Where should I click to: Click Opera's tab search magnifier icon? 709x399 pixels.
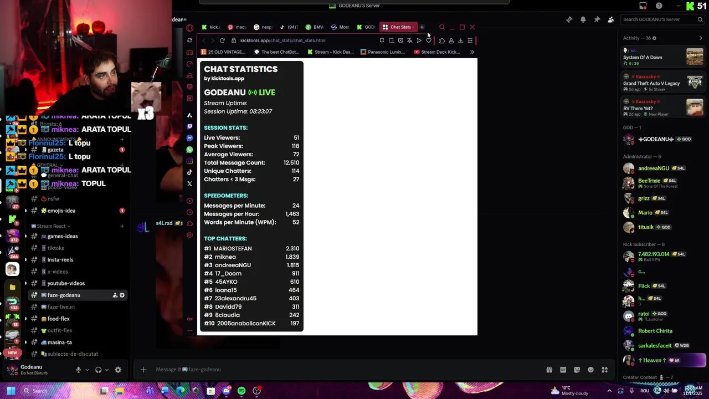click(x=442, y=27)
